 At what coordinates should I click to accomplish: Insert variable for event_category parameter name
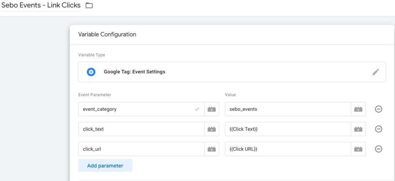212,109
